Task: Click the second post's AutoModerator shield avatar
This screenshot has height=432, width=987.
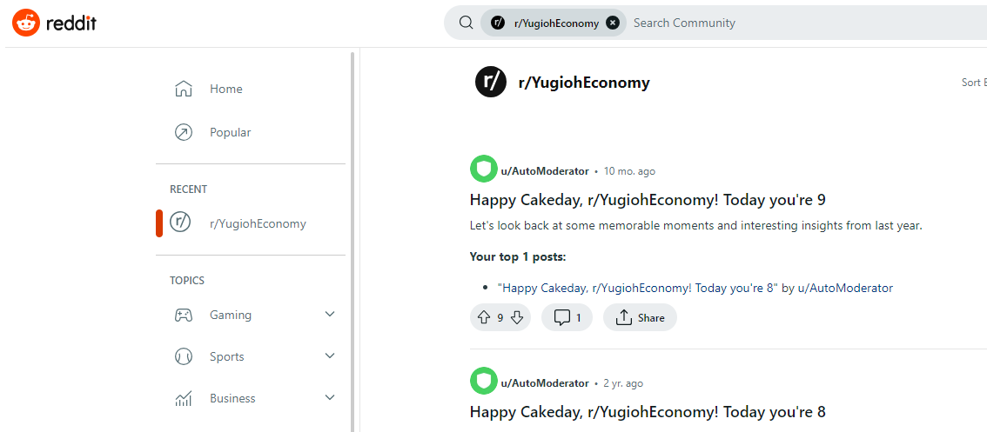Action: tap(483, 382)
